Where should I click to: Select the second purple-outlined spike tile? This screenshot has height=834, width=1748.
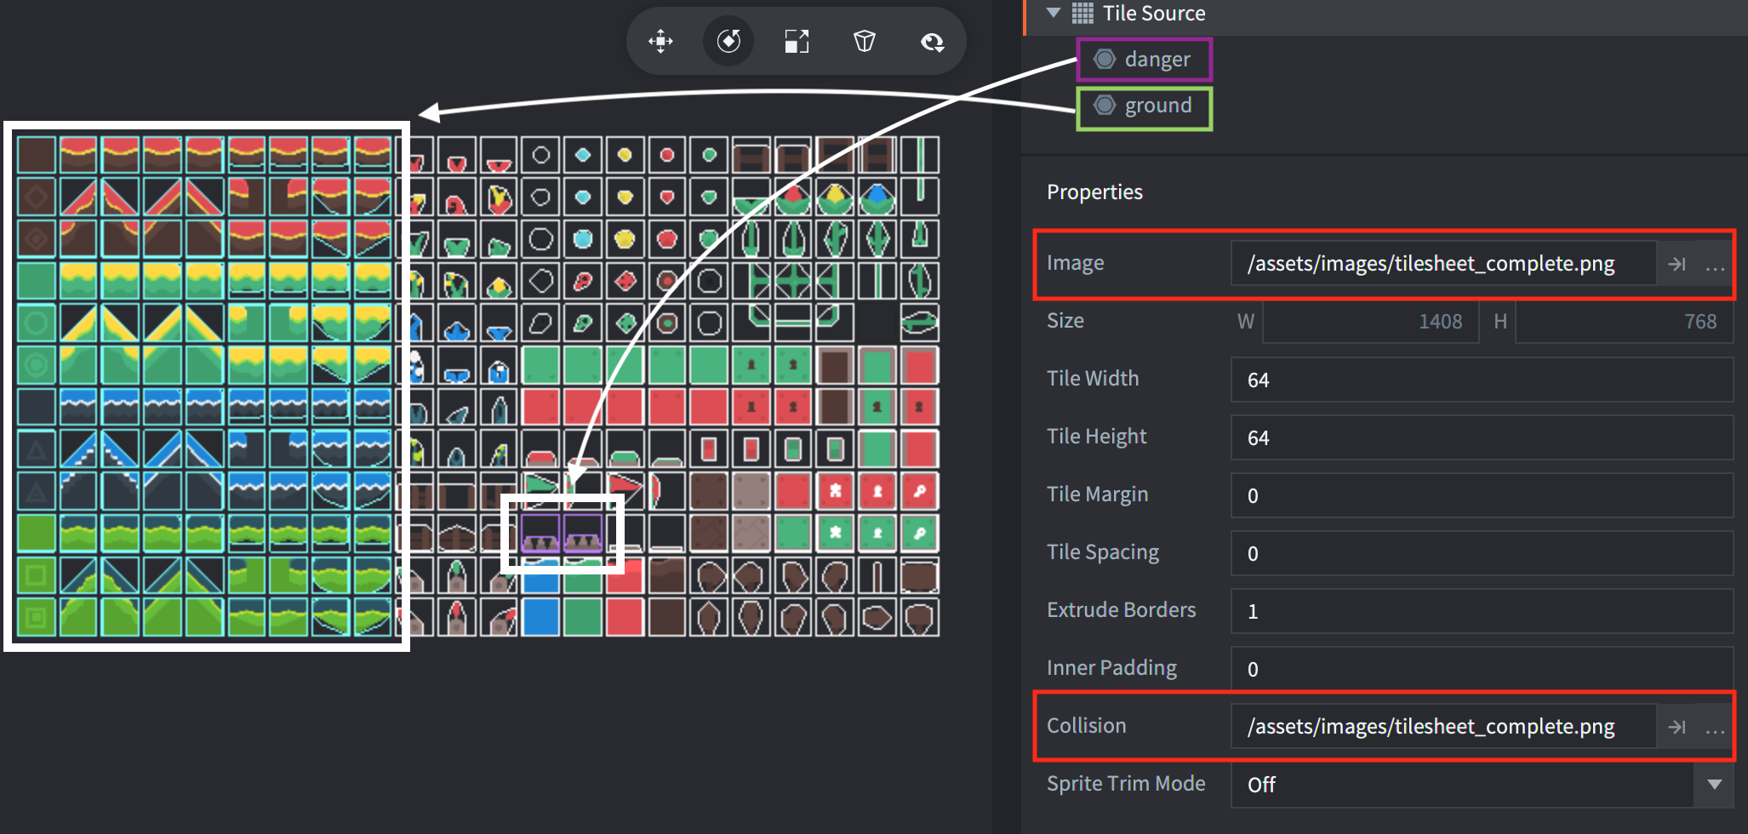pyautogui.click(x=583, y=534)
